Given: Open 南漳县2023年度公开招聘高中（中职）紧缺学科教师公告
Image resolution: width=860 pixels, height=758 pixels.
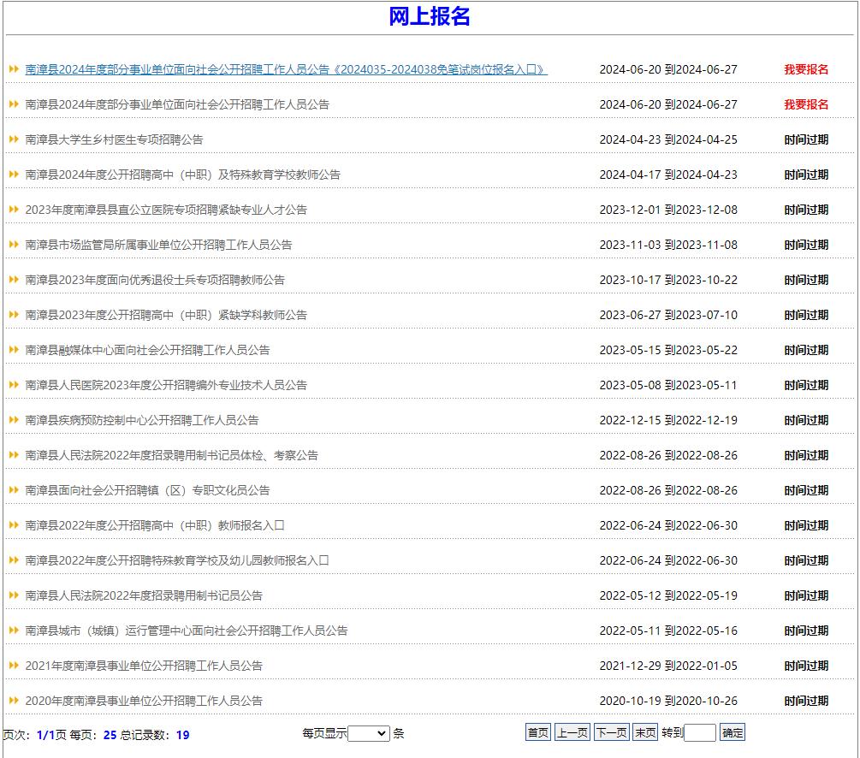Looking at the screenshot, I should (166, 316).
